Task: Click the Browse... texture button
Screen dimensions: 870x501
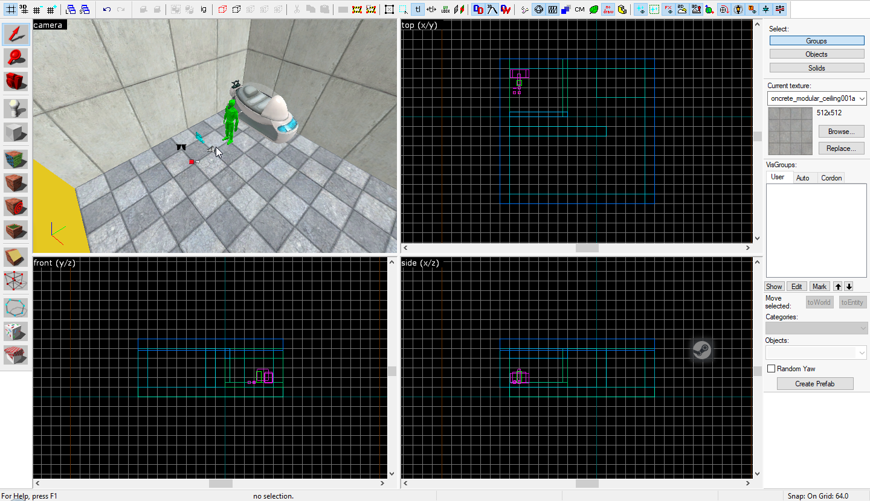Action: point(841,132)
